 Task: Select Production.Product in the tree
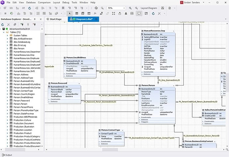tap(23, 133)
